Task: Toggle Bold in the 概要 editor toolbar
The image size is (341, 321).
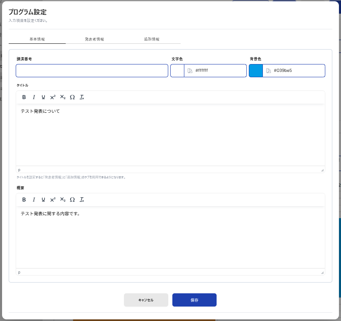Action: pyautogui.click(x=24, y=200)
